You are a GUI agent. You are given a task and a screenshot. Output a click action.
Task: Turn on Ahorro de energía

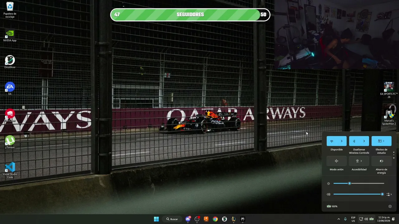tap(382, 161)
